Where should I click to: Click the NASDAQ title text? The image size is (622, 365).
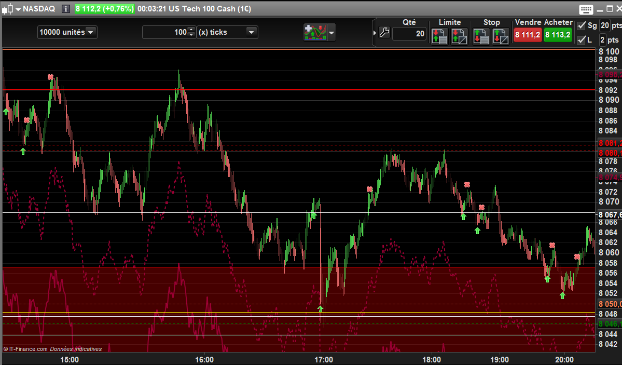pyautogui.click(x=39, y=9)
